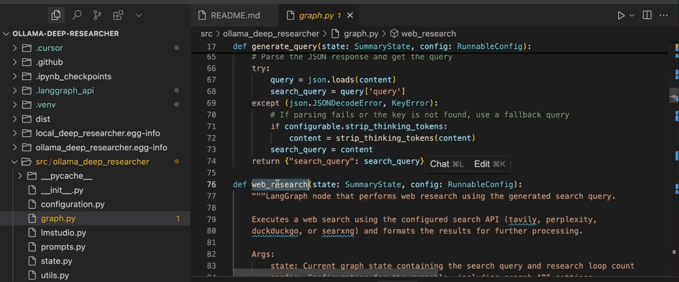Click the Edit ⌘K popup button
The width and height of the screenshot is (679, 282).
click(x=489, y=164)
